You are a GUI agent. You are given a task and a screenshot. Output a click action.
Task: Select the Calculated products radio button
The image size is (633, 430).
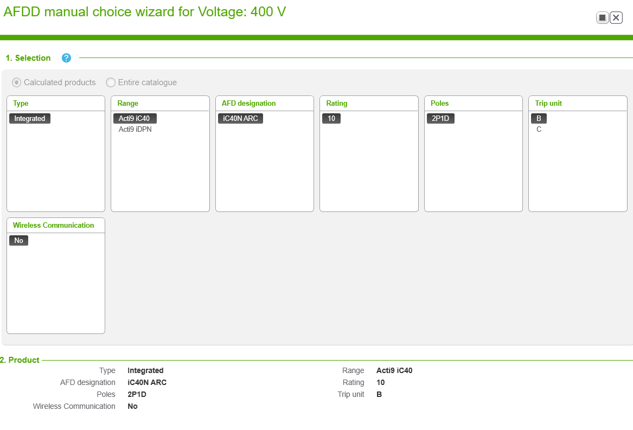17,82
